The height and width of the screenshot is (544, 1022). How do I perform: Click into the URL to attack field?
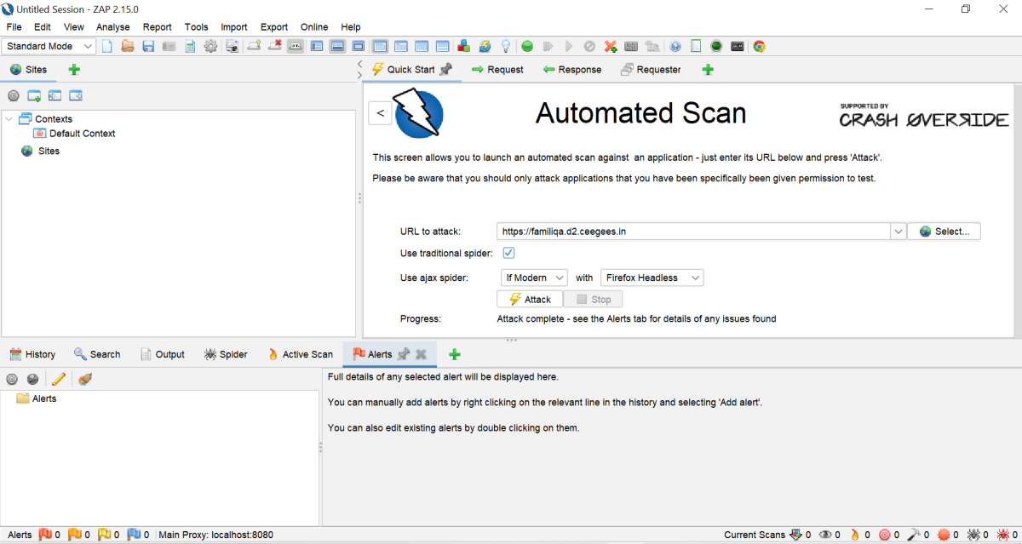pyautogui.click(x=693, y=231)
